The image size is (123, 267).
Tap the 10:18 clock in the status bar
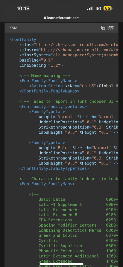click(23, 8)
